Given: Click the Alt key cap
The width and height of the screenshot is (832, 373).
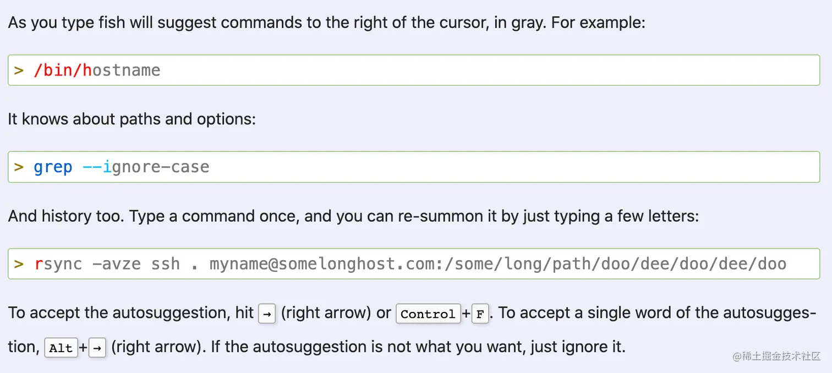Looking at the screenshot, I should click(61, 348).
